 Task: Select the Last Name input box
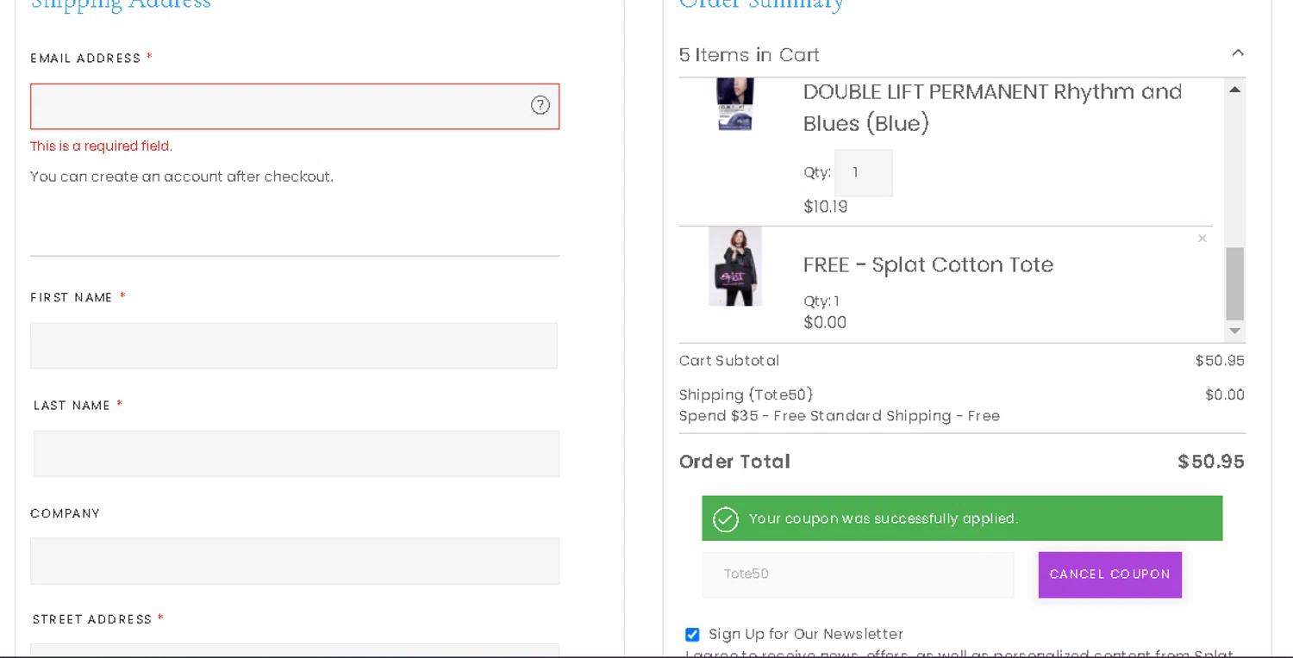296,454
